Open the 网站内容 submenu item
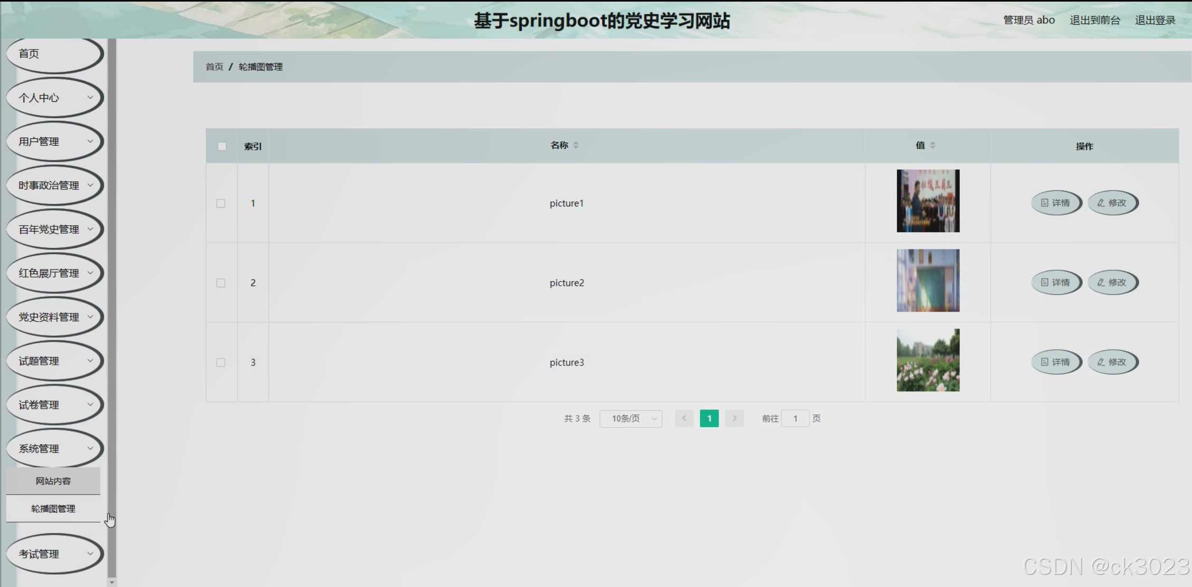 tap(53, 481)
